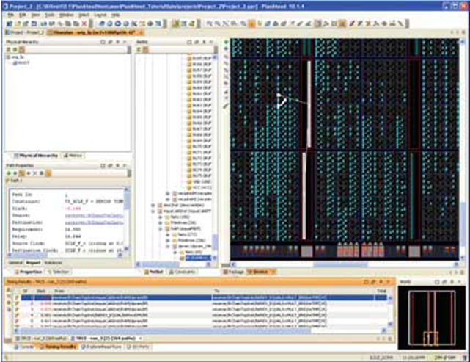
Task: Open the Window menu
Action: pyautogui.click(x=66, y=15)
